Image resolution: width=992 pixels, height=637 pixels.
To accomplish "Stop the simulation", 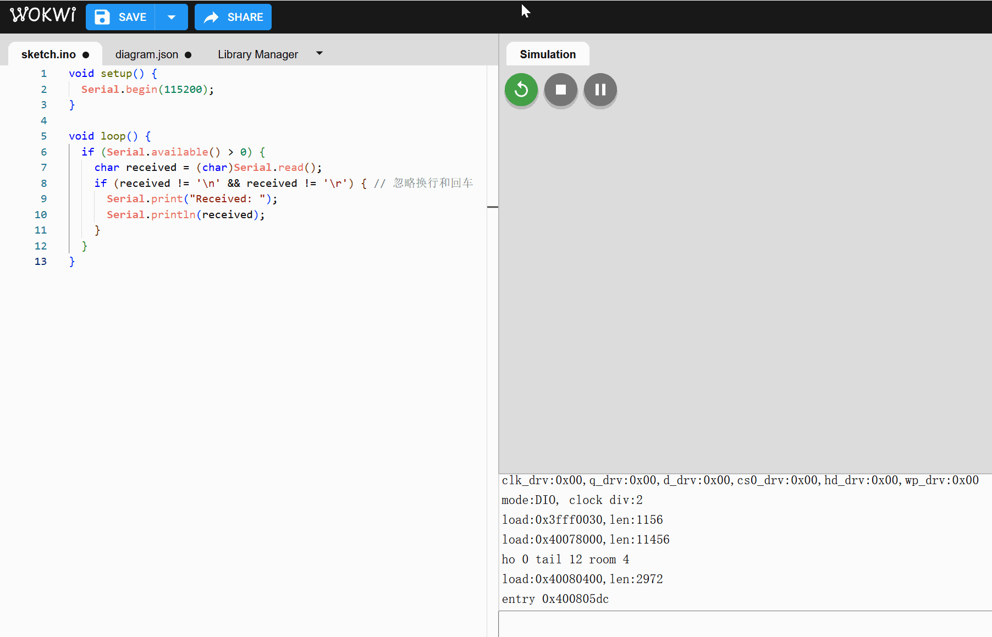I will click(x=561, y=90).
